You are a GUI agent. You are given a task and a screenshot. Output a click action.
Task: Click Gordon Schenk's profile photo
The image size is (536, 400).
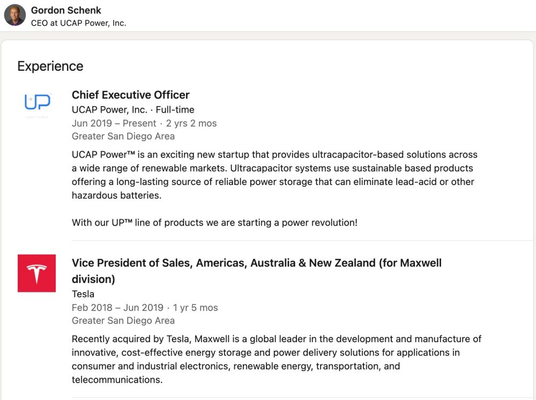(14, 15)
